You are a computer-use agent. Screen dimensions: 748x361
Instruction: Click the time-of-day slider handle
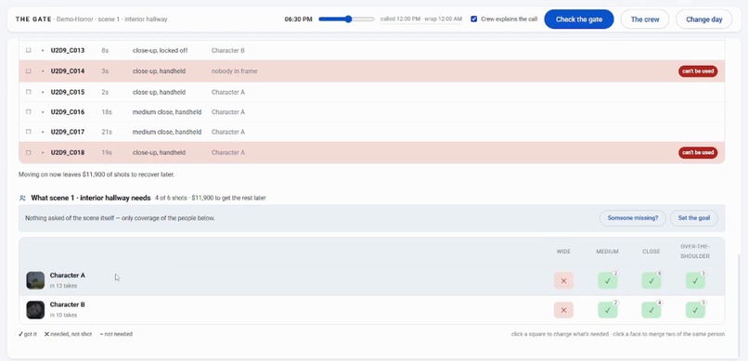(x=348, y=19)
